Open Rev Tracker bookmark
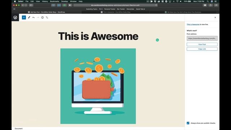 [x=121, y=9]
